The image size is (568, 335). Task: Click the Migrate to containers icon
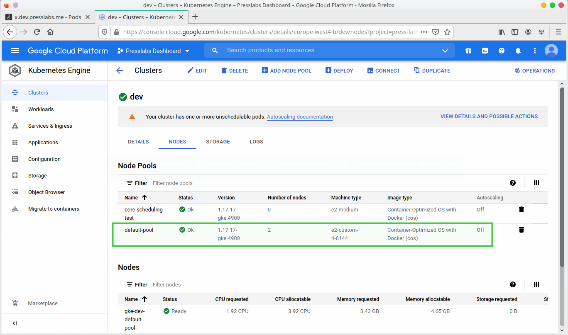click(15, 209)
